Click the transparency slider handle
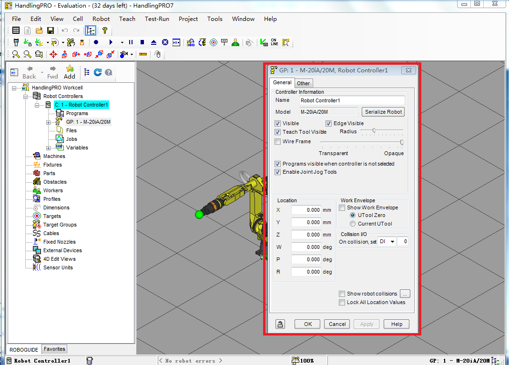 [402, 142]
